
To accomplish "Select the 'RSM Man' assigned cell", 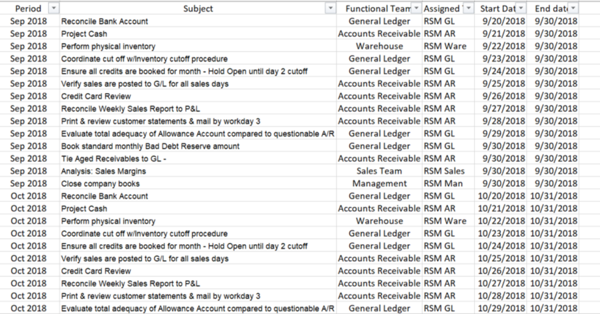I will 443,183.
